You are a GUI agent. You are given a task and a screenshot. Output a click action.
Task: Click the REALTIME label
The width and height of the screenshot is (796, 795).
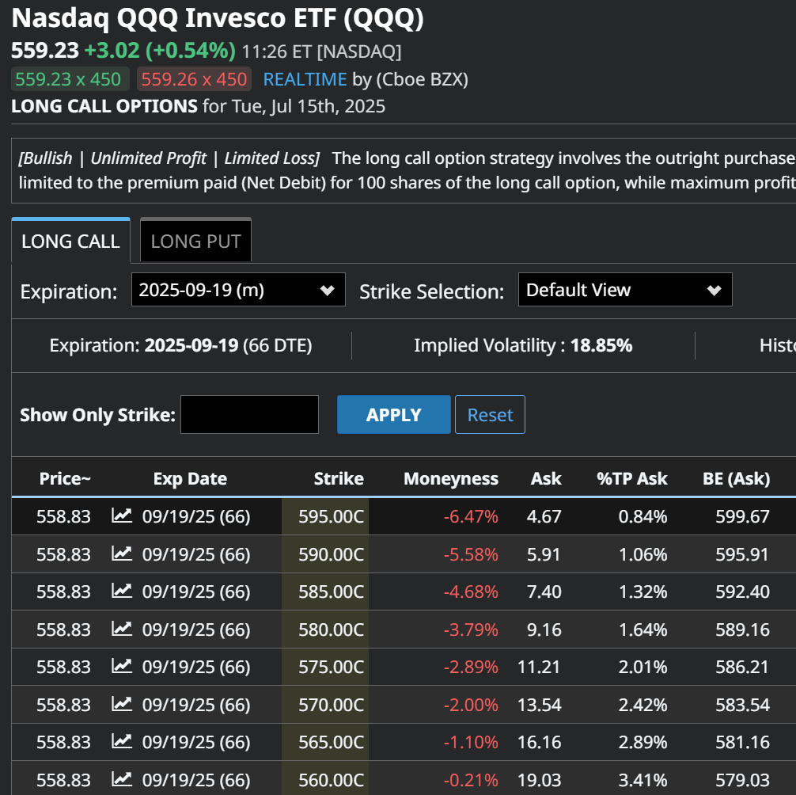[x=305, y=79]
